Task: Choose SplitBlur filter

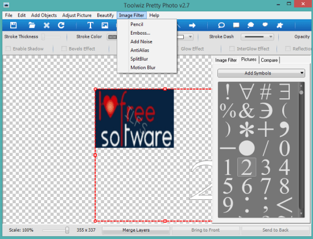Action: point(147,58)
